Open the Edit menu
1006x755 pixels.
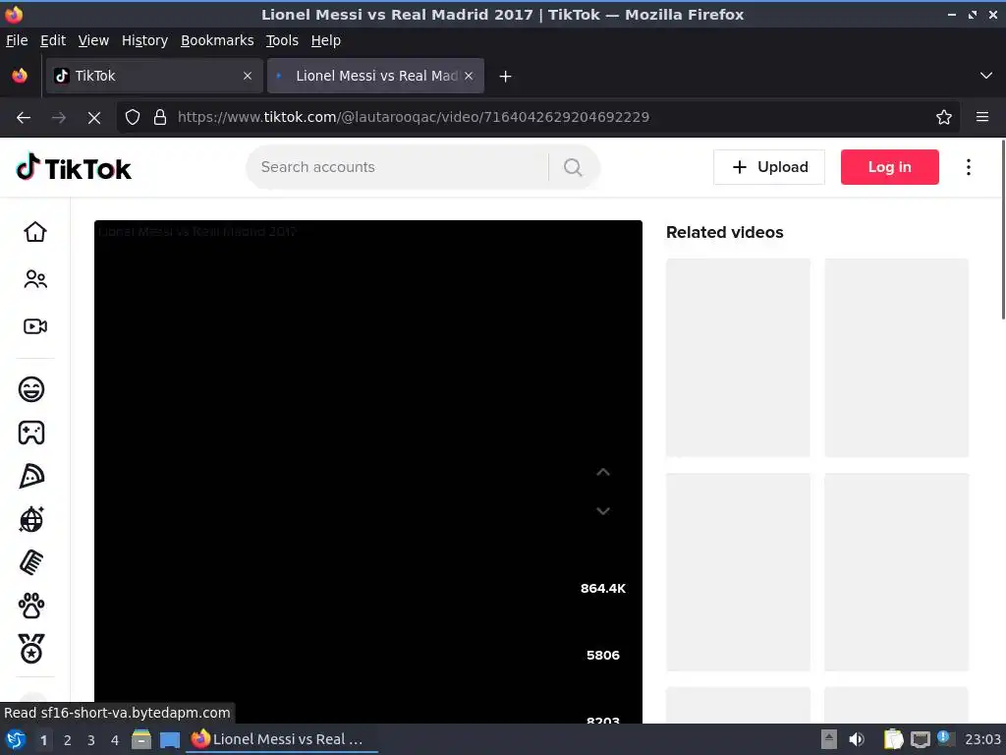coord(53,40)
